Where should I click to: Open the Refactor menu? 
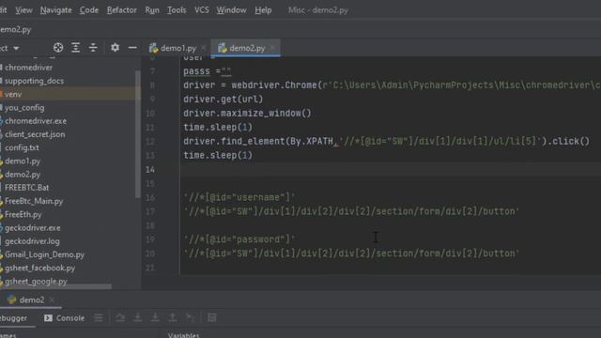122,10
